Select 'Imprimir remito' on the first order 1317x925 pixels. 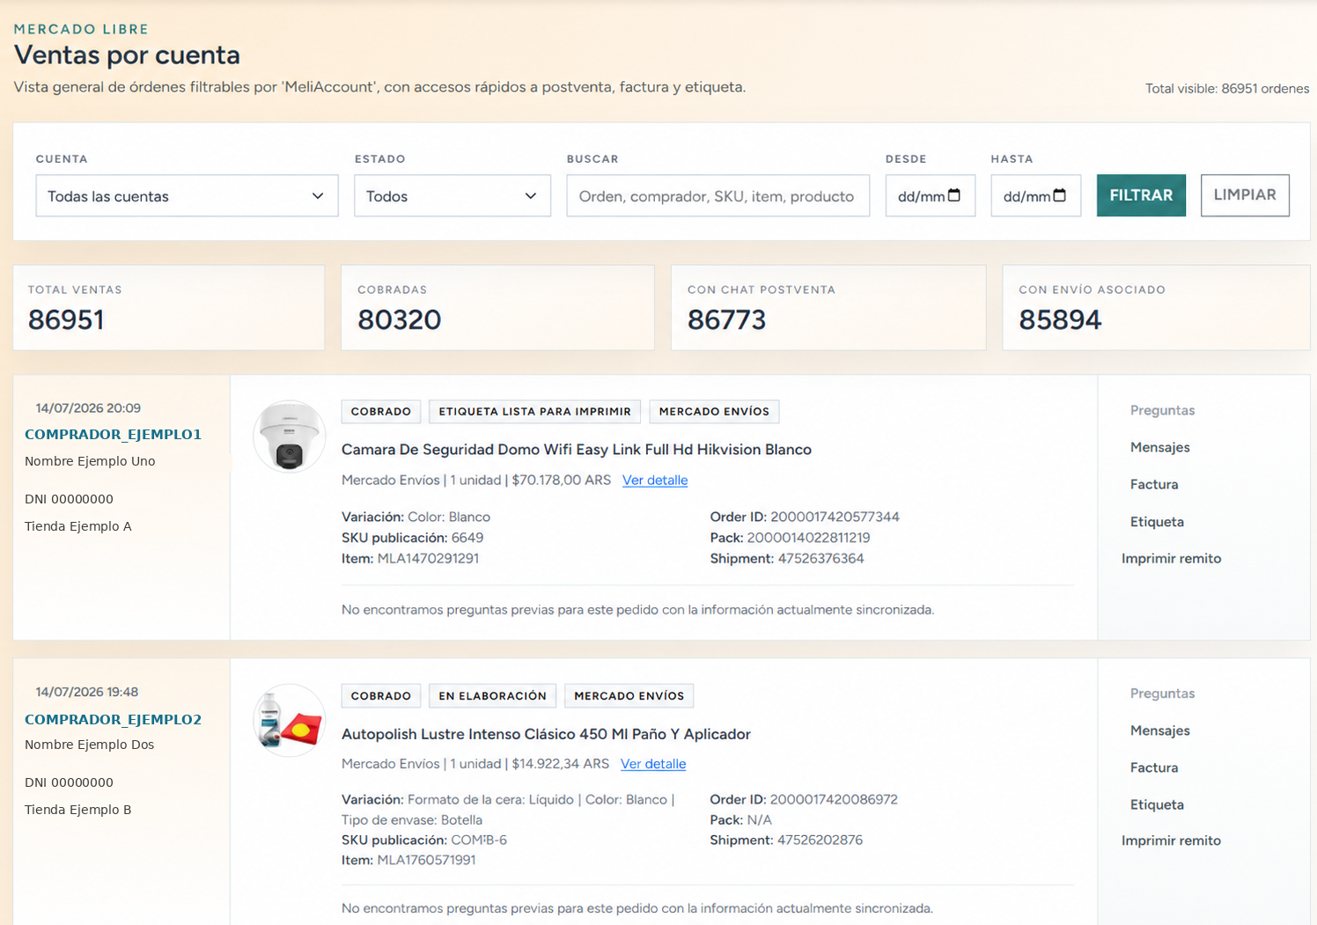(1171, 559)
